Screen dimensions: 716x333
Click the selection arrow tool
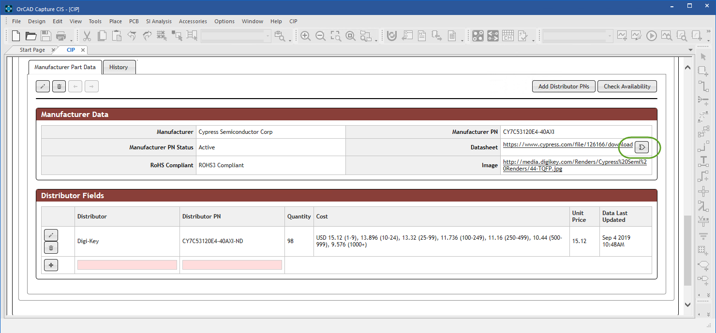[x=704, y=57]
